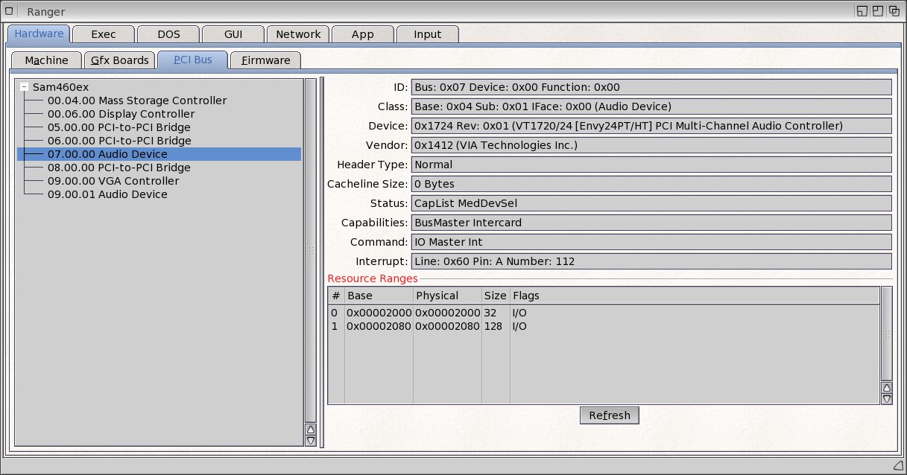Select 00.04.00 Mass Storage Controller entry
Screen dimensions: 907x475
(x=136, y=101)
